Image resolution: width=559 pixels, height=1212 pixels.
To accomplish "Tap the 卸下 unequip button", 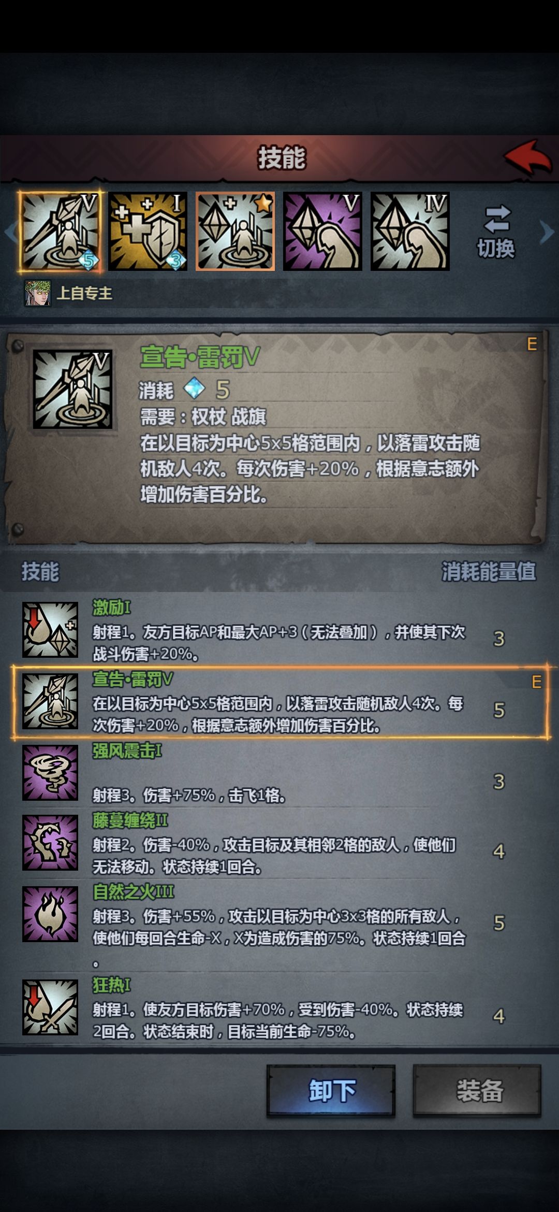I will 331,1090.
